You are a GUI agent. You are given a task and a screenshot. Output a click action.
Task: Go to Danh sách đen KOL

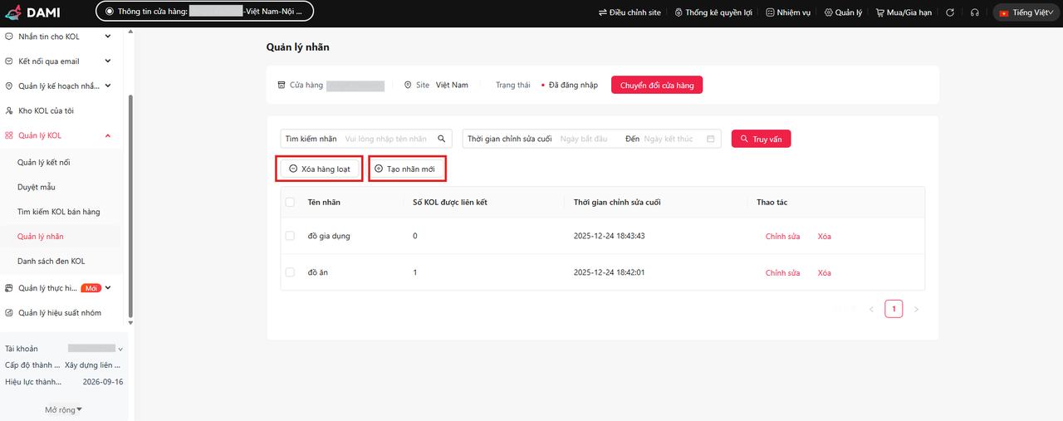point(51,262)
